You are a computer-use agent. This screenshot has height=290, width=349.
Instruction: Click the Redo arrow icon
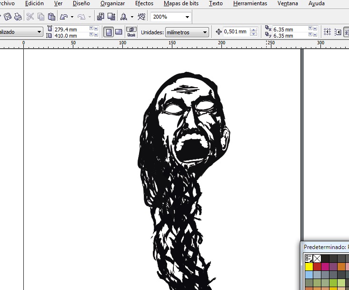coord(81,17)
